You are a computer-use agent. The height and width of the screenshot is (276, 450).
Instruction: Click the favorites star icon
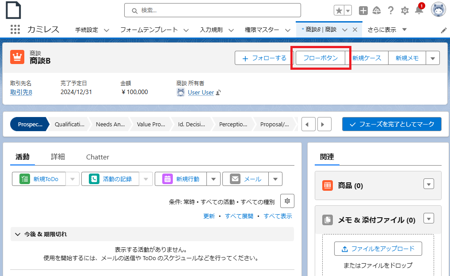(339, 11)
